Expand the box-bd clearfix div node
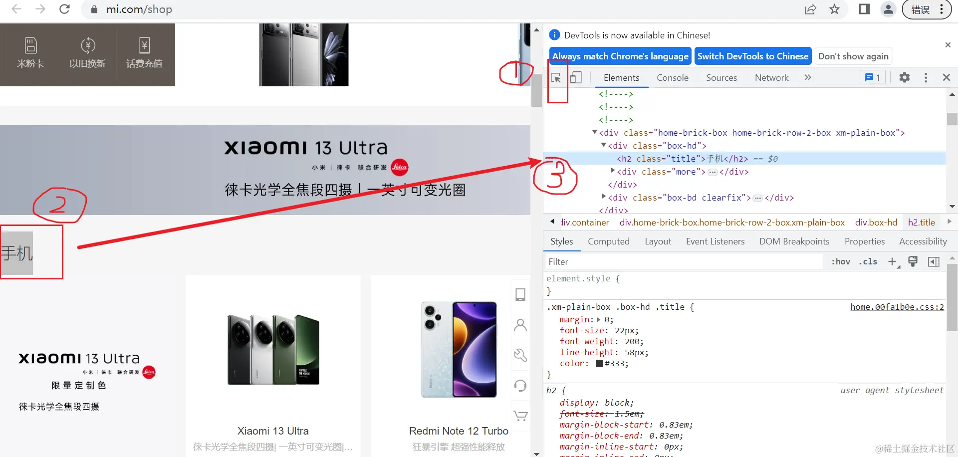 604,197
